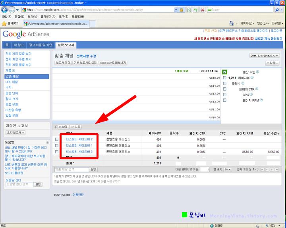Click the 다음 페이지로 이동 page number field

(x=205, y=170)
